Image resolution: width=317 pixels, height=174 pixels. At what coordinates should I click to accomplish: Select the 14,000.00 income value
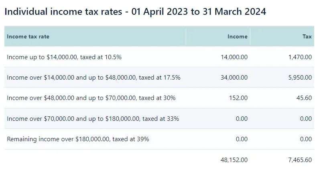pyautogui.click(x=234, y=57)
